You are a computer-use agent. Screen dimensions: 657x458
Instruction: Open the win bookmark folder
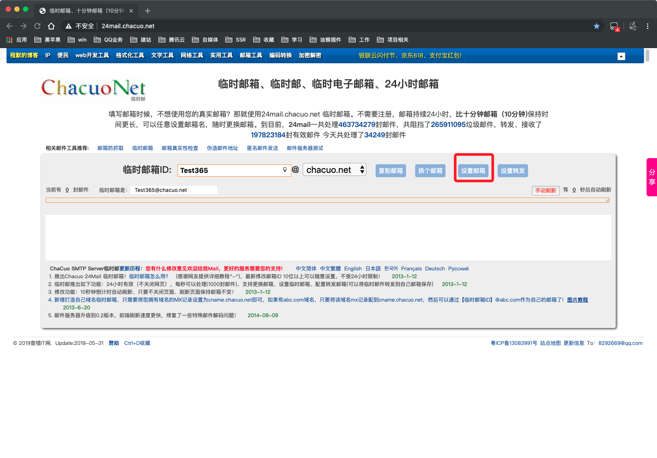pos(77,40)
